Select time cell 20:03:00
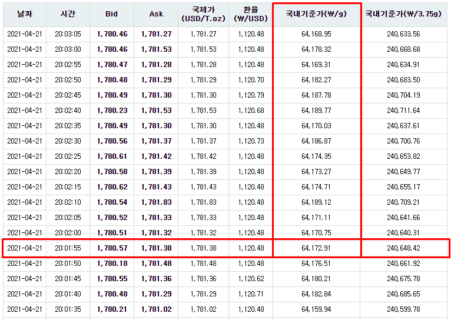Screen dimensions: 451x320 68,49
